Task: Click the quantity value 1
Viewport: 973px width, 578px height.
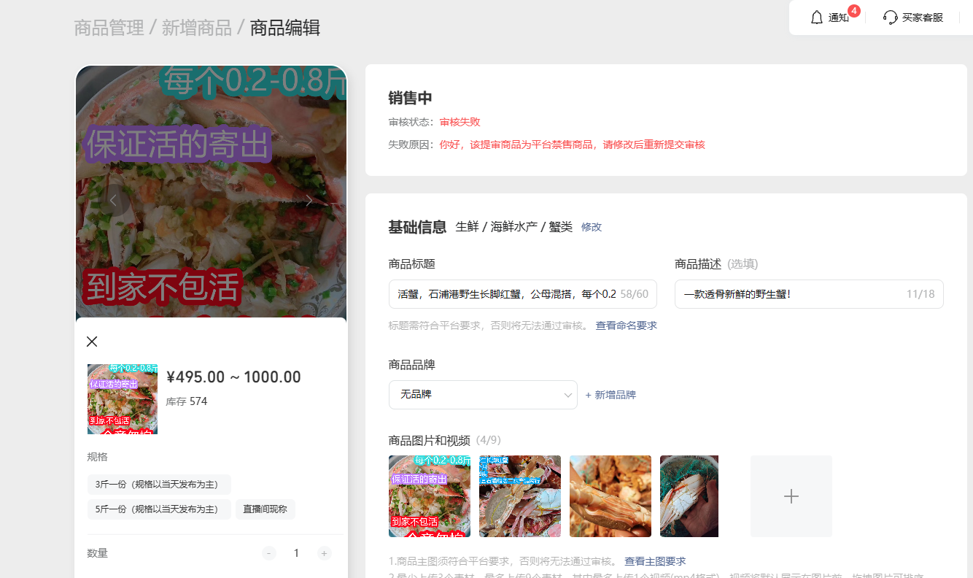Action: point(296,553)
